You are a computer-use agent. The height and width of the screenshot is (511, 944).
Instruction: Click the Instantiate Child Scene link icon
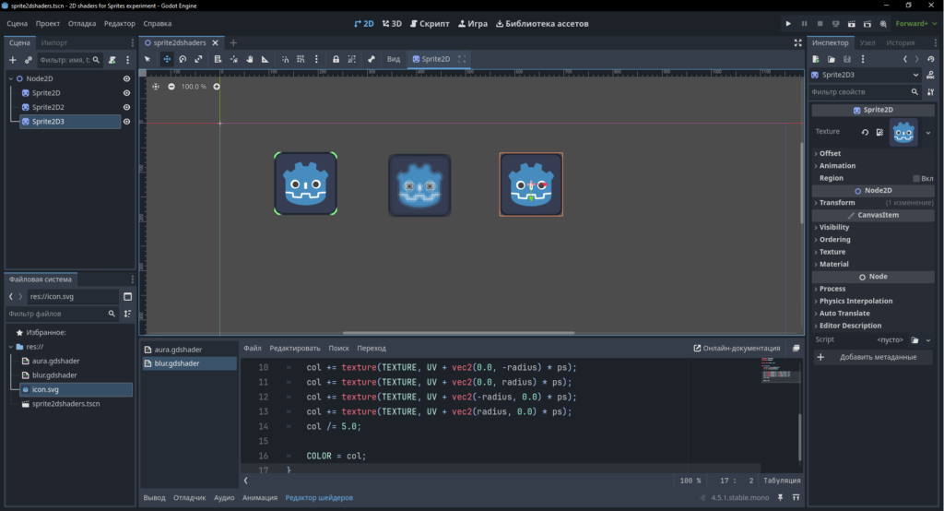click(x=29, y=60)
